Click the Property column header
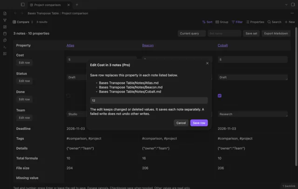Viewport: 298px width, 189px height. click(x=23, y=46)
